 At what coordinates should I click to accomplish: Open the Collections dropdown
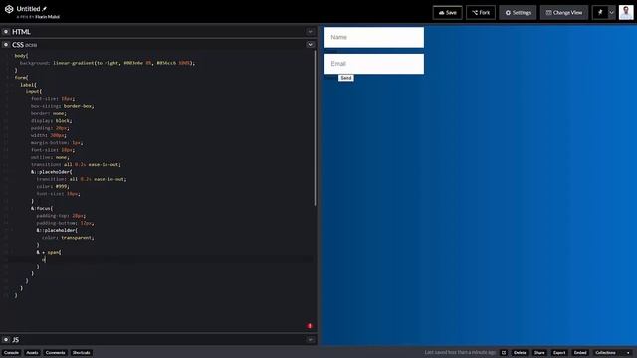click(613, 352)
